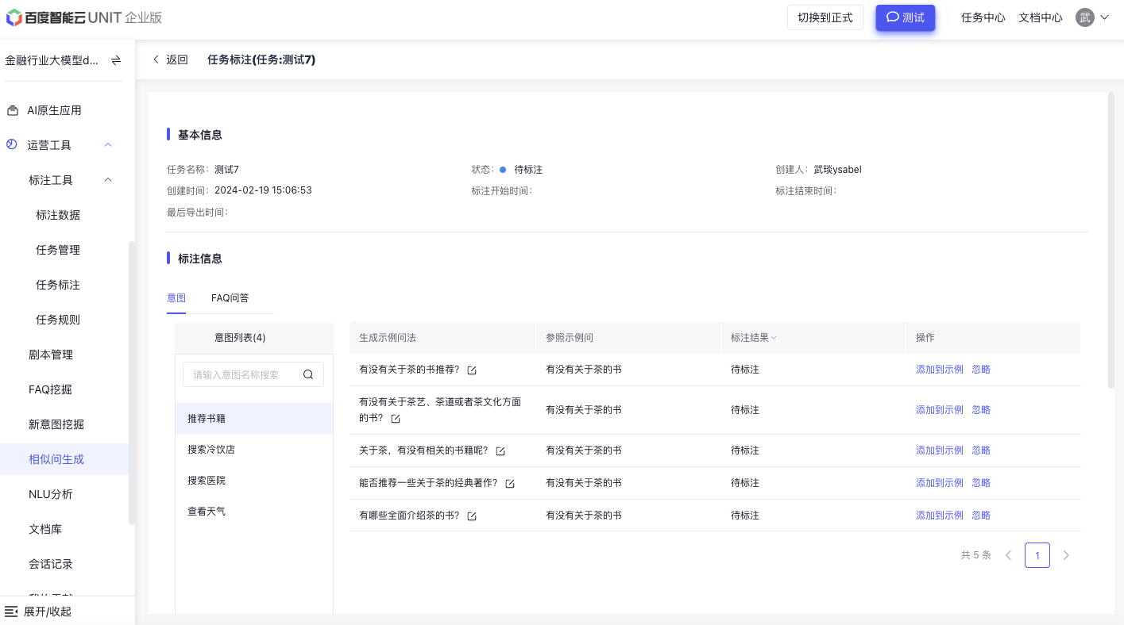The width and height of the screenshot is (1124, 625).
Task: Collapse the 标注工具 submenu chevron
Action: (x=109, y=179)
